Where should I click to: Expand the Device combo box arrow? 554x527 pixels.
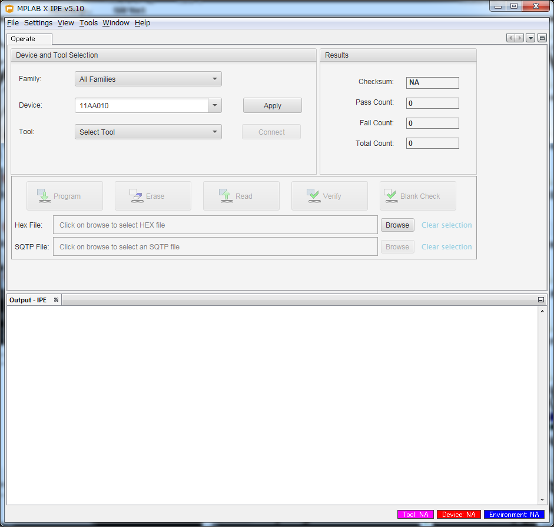coord(215,106)
